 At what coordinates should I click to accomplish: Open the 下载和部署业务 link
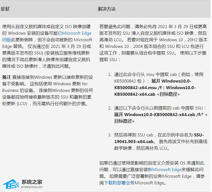119,183
